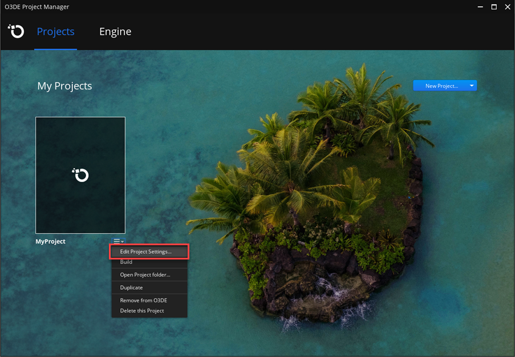The image size is (515, 357).
Task: Close the O3DE Project Manager window
Action: (x=507, y=7)
